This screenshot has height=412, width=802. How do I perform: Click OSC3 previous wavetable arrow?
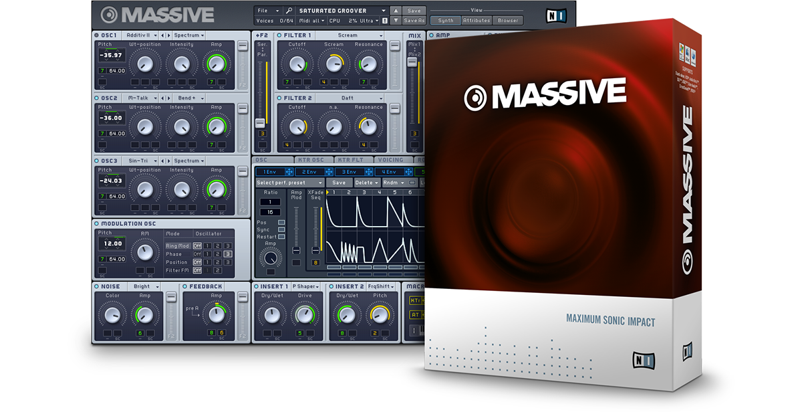point(162,161)
